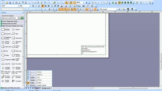
Task: Select the Line drawing tool
Action: [98, 3]
